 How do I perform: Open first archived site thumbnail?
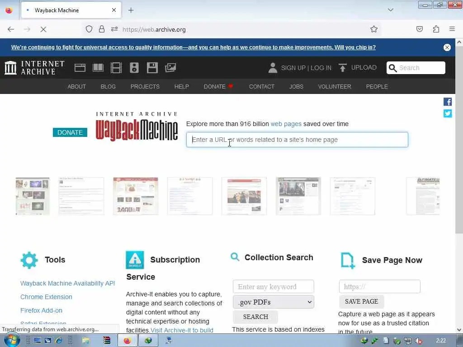[33, 196]
